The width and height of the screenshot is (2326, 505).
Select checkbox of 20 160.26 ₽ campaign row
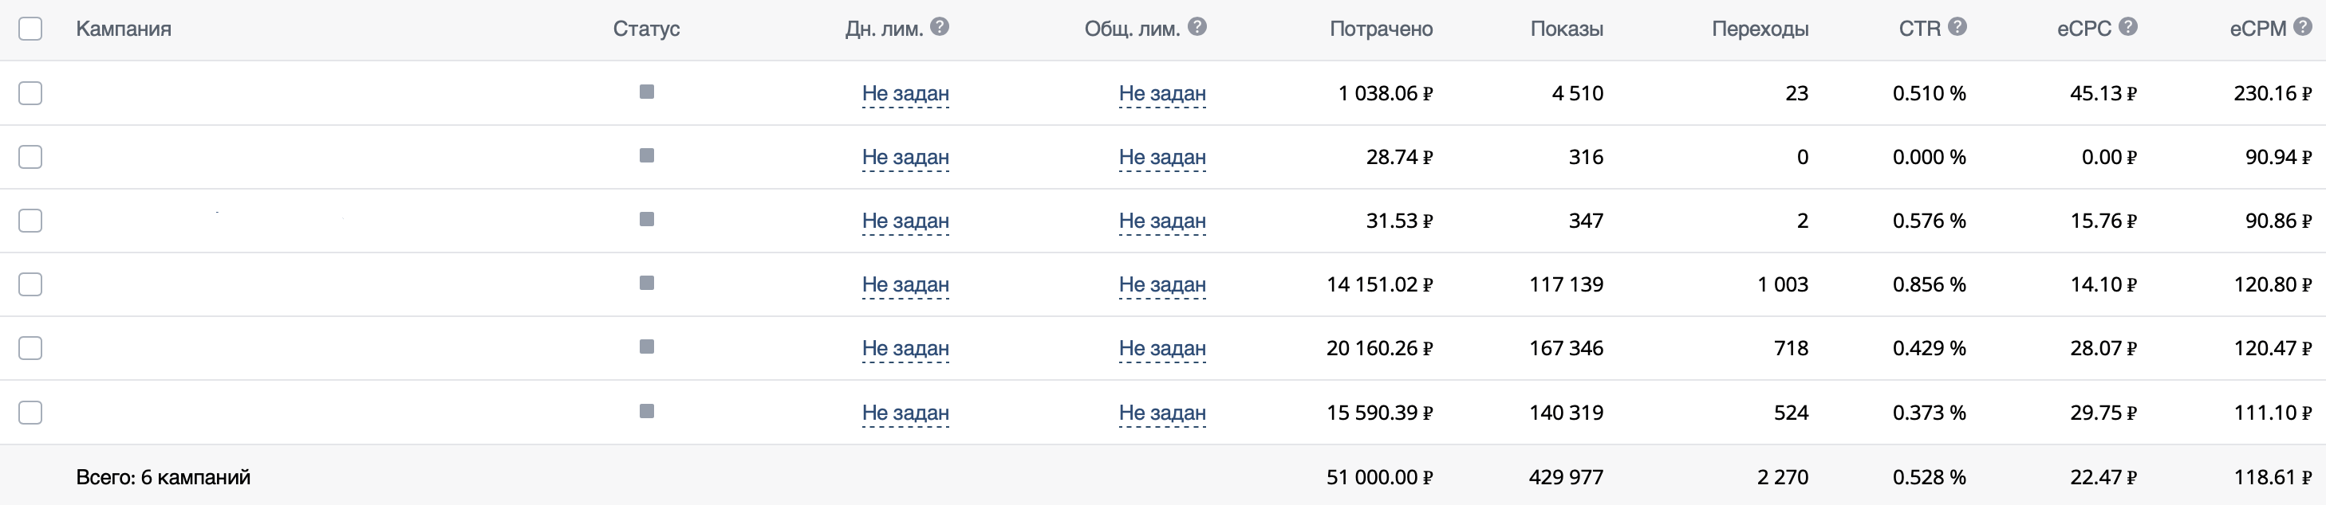pos(30,348)
